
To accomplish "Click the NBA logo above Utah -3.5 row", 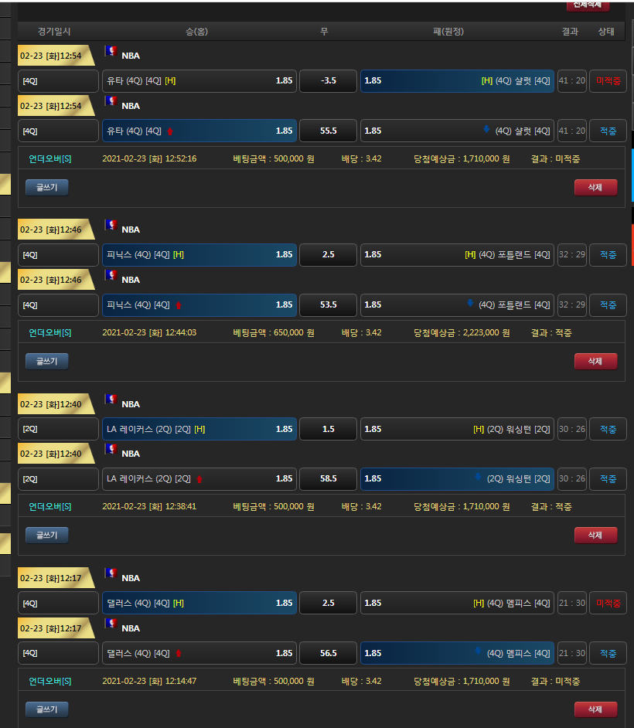I will pos(111,53).
